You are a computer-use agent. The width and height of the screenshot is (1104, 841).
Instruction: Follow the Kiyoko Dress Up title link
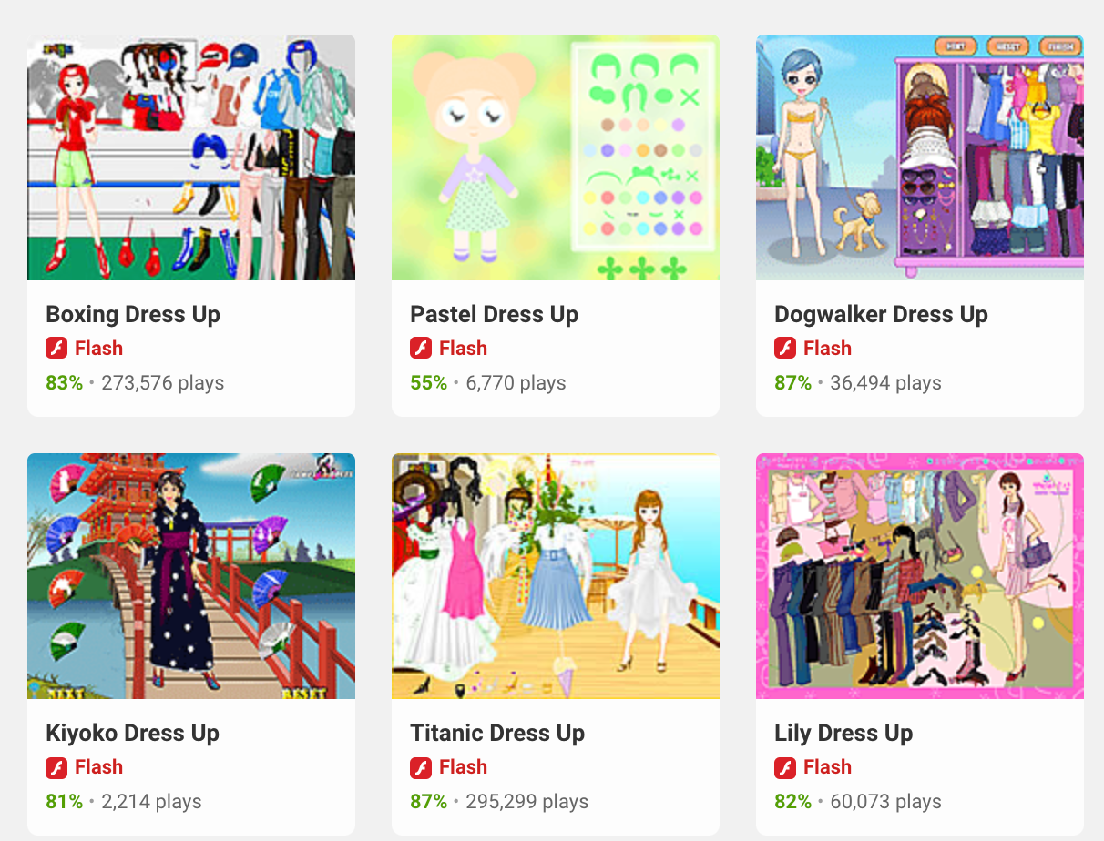[x=133, y=733]
